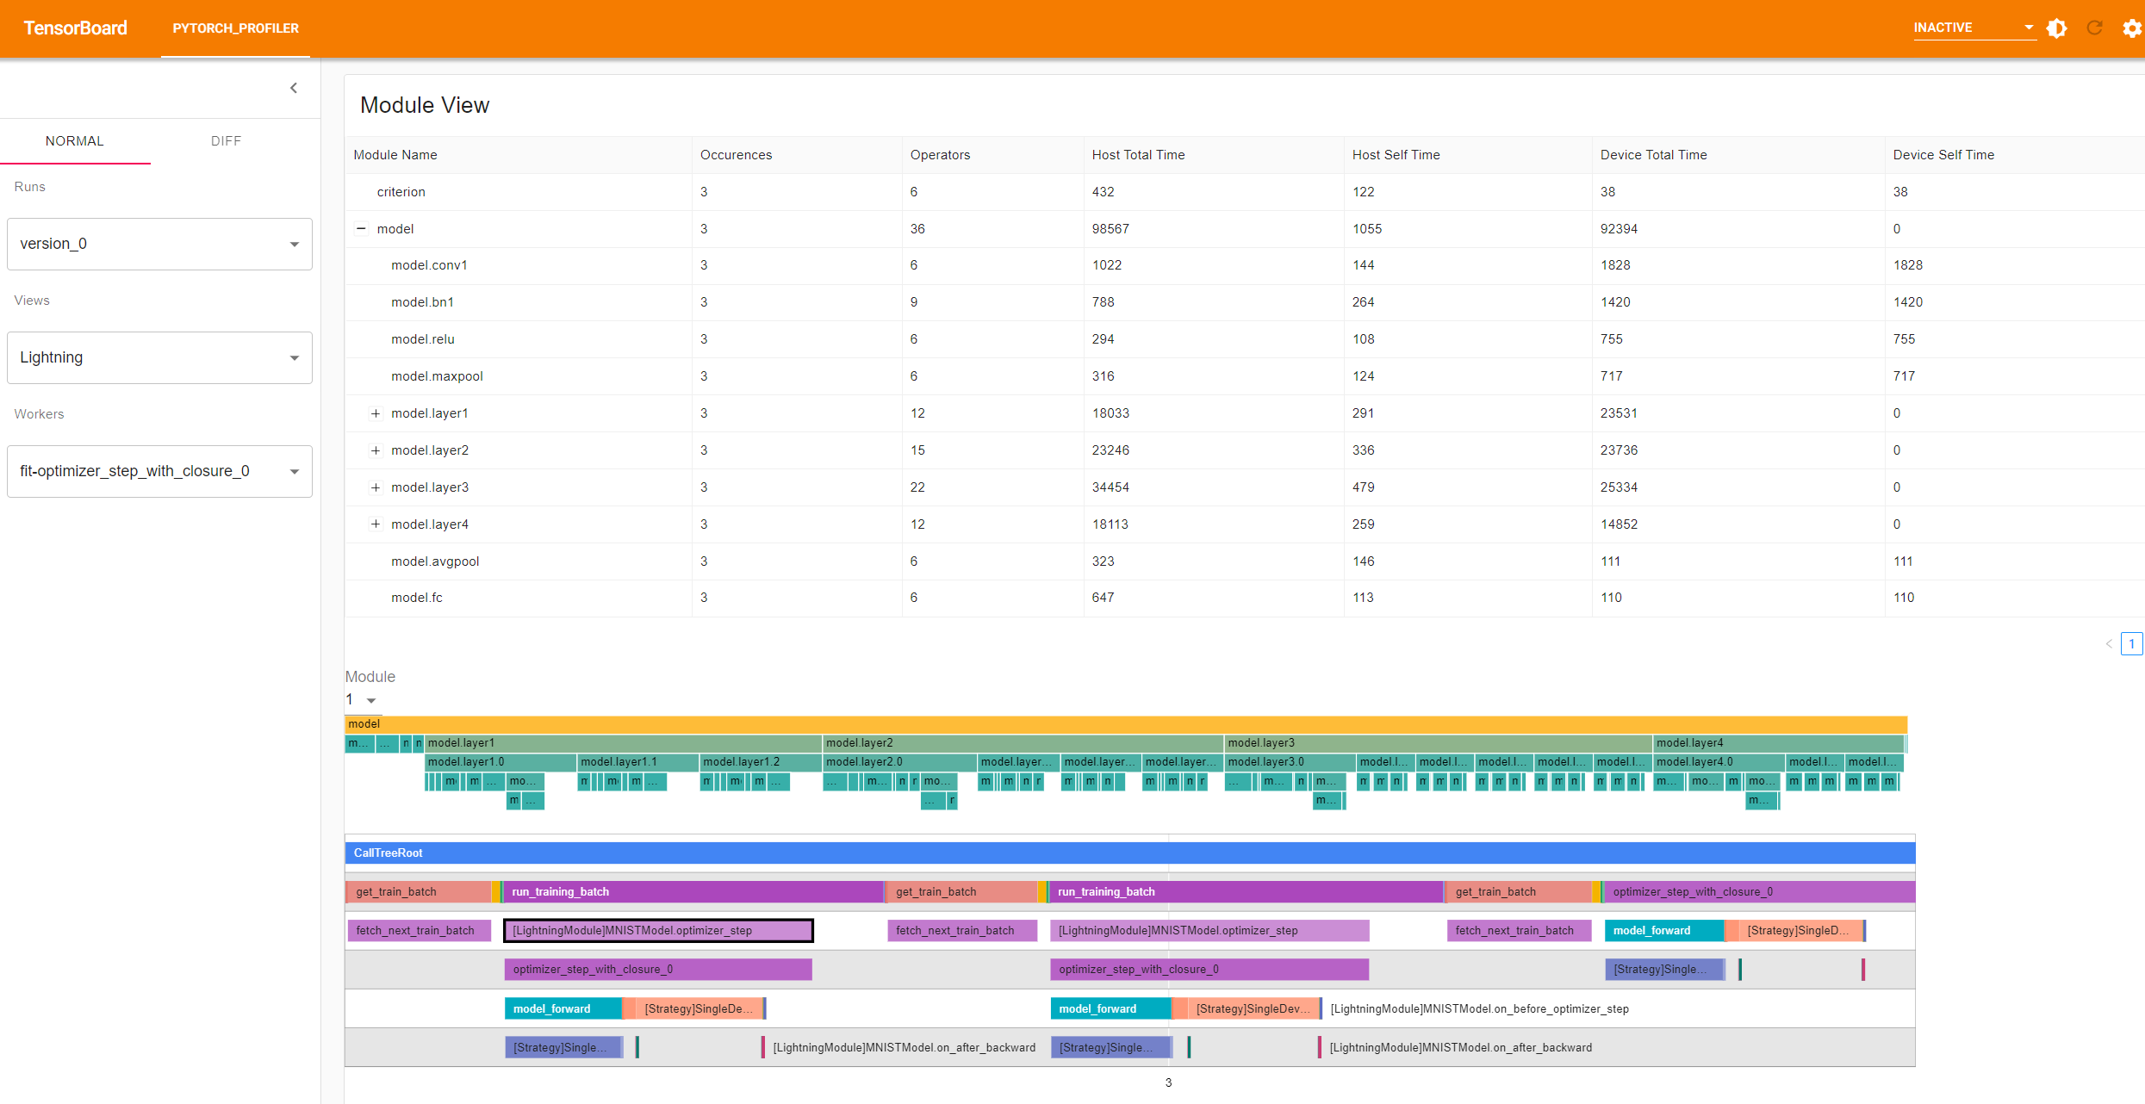The width and height of the screenshot is (2145, 1104).
Task: Click the first blue [Strategy]Single... bar
Action: [x=563, y=1047]
